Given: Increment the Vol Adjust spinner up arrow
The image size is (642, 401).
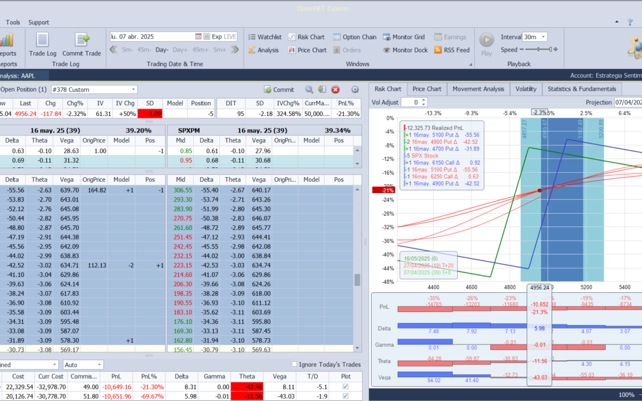Looking at the screenshot, I should click(x=424, y=100).
